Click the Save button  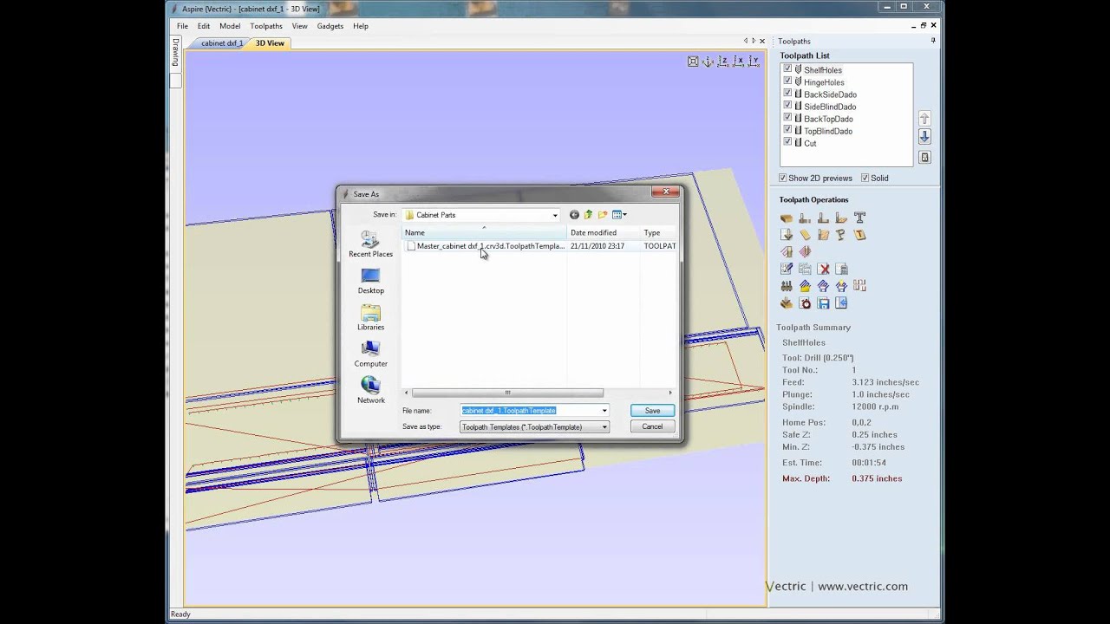pyautogui.click(x=652, y=411)
